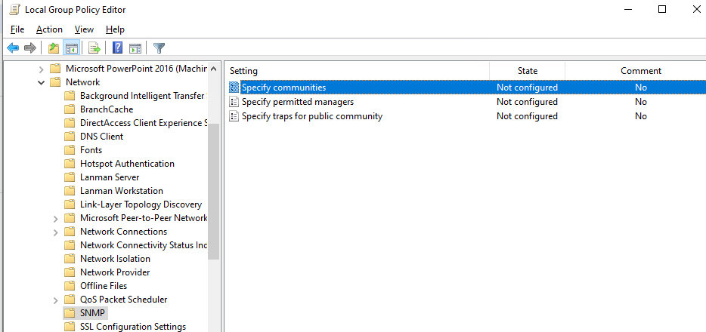
Task: Expand the Microsoft PowerPoint 2016 node
Action: [42, 69]
